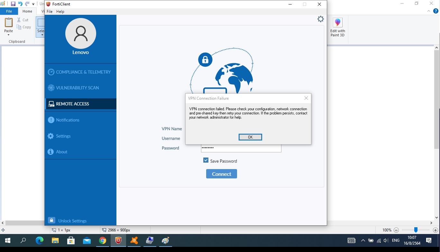
Task: Click zoom out minus button in Paint
Action: (x=396, y=230)
